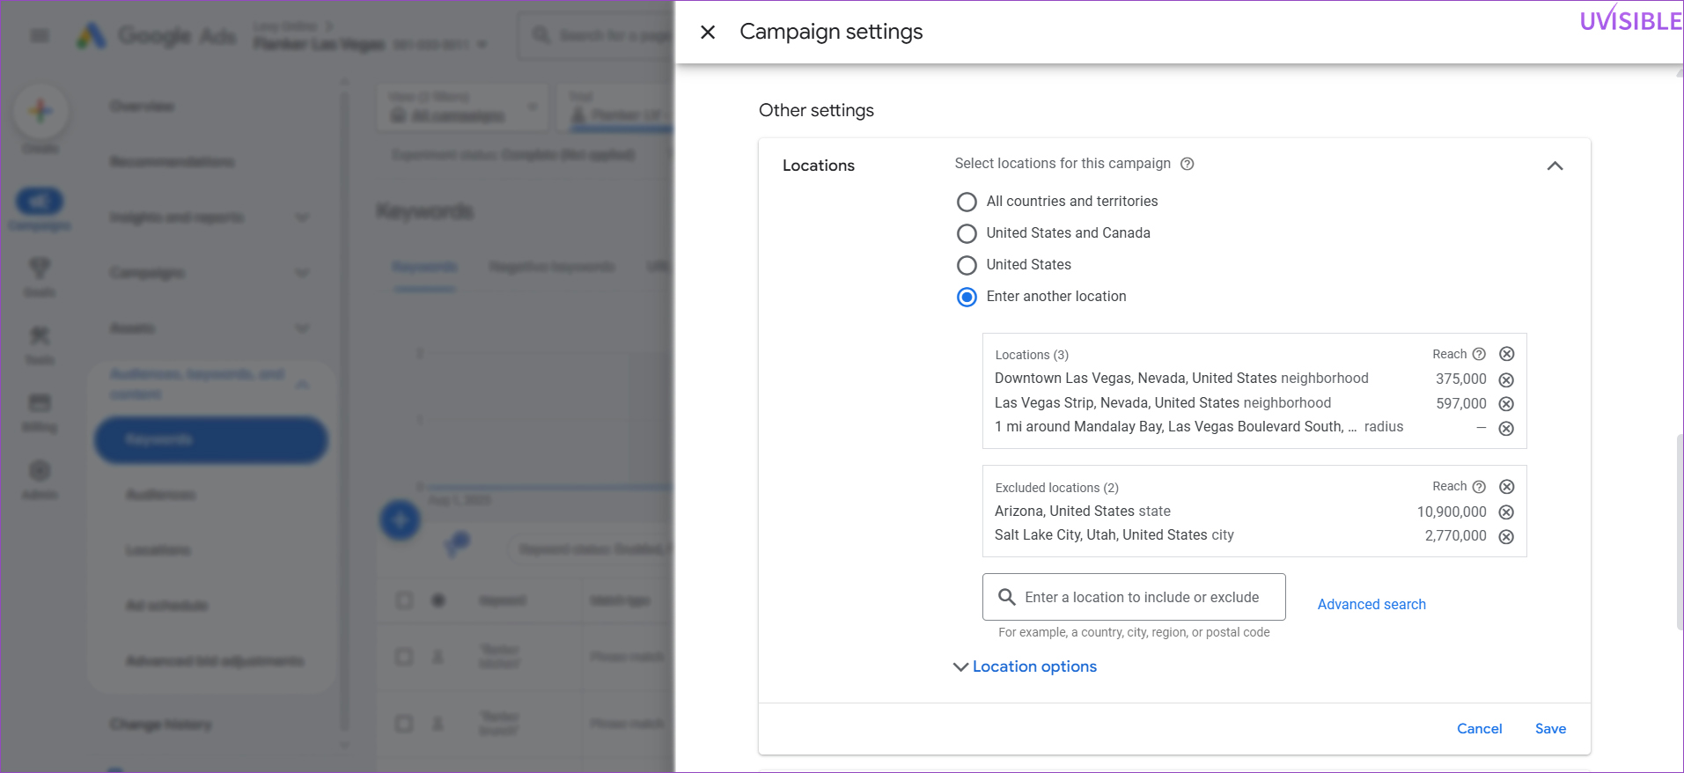Expand Location options
The height and width of the screenshot is (773, 1684).
coord(1026,666)
